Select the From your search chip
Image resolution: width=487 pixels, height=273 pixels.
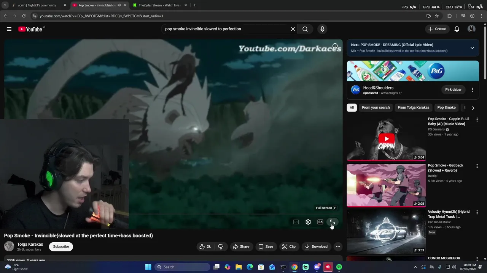376,107
